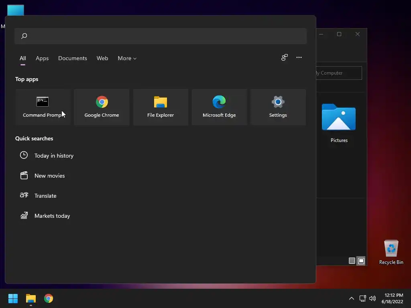Open Settings from Top apps
This screenshot has height=308, width=411.
(x=278, y=107)
